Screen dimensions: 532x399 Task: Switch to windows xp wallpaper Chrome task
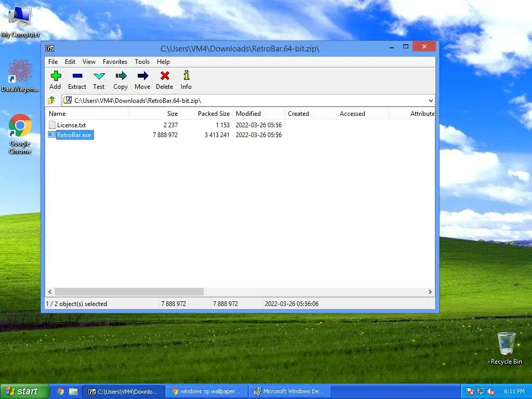point(206,392)
